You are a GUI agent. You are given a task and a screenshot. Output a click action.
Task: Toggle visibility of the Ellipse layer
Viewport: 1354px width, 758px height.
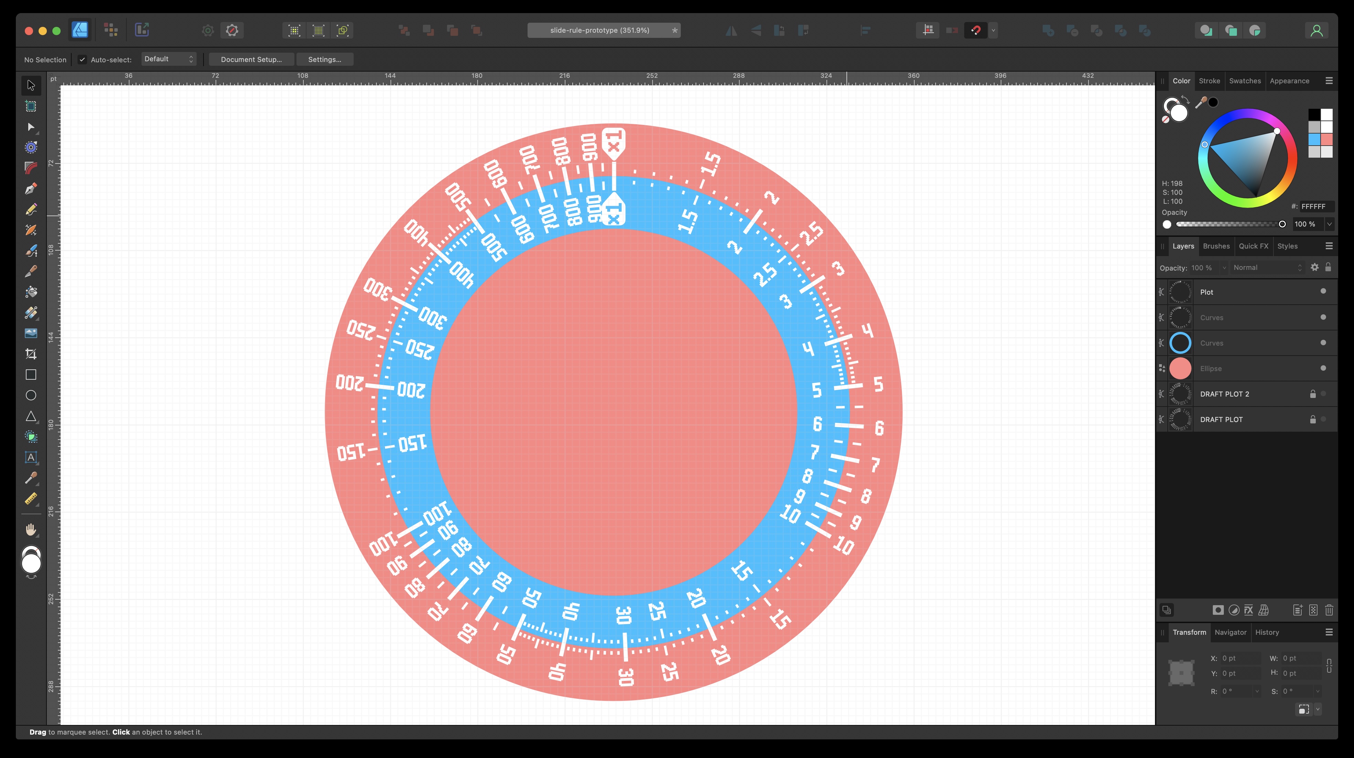tap(1323, 368)
